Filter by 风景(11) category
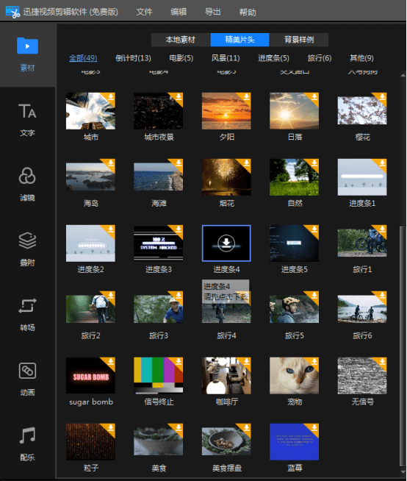The height and width of the screenshot is (481, 407). [226, 58]
